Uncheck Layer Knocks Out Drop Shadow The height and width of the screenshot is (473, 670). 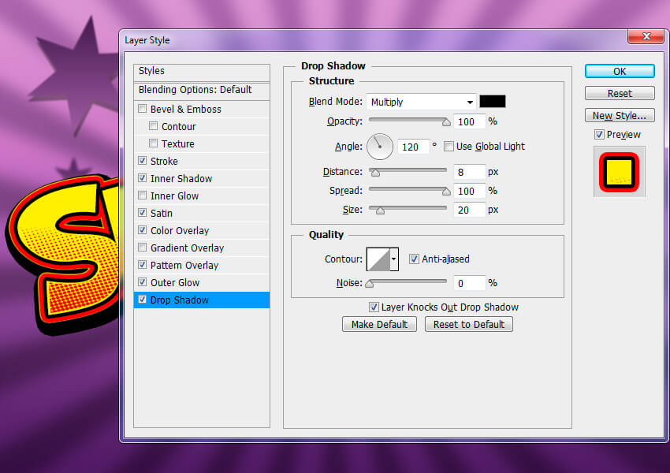(x=374, y=307)
